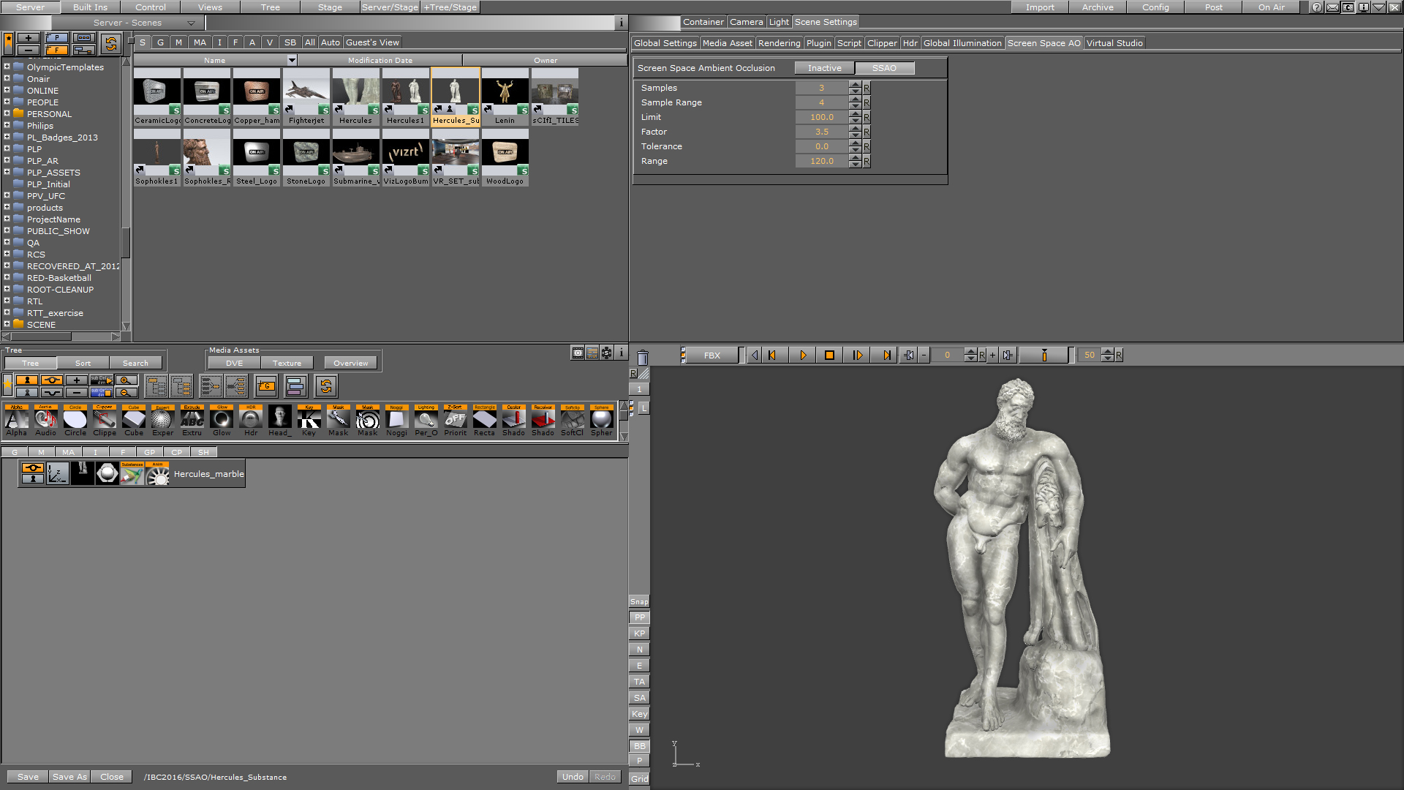Screen dimensions: 1404x790
Task: Toggle the SA safe area button
Action: (x=639, y=698)
